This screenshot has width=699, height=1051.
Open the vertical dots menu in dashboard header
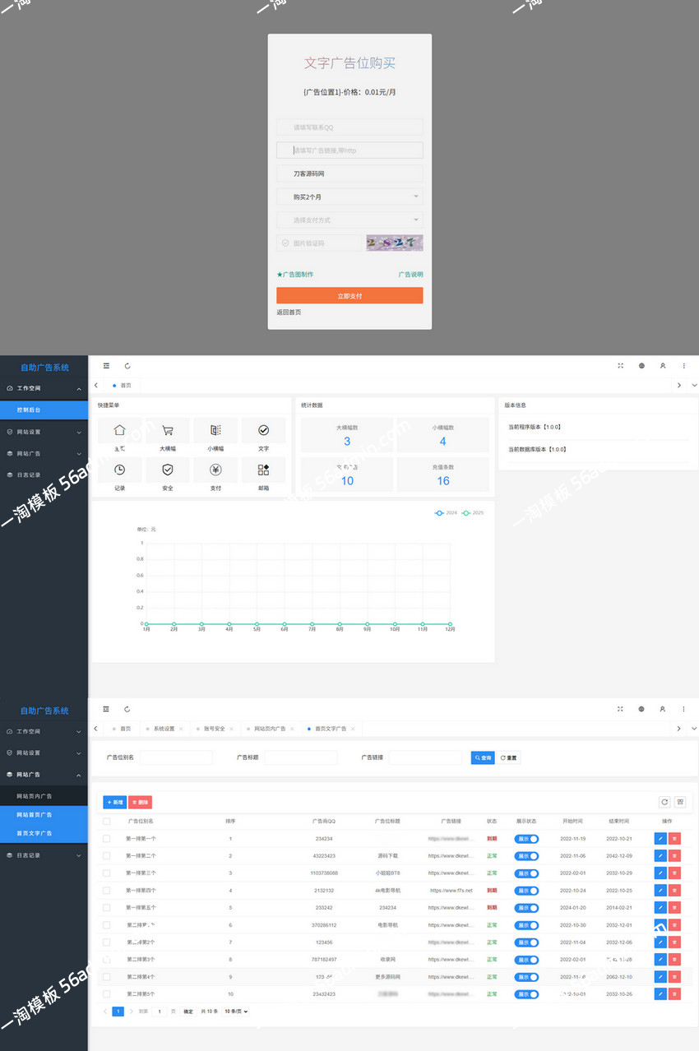684,366
